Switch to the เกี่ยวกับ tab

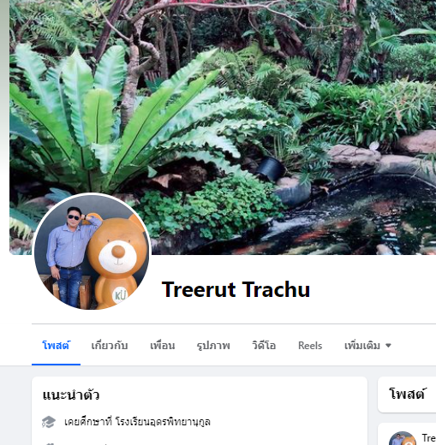click(x=110, y=346)
